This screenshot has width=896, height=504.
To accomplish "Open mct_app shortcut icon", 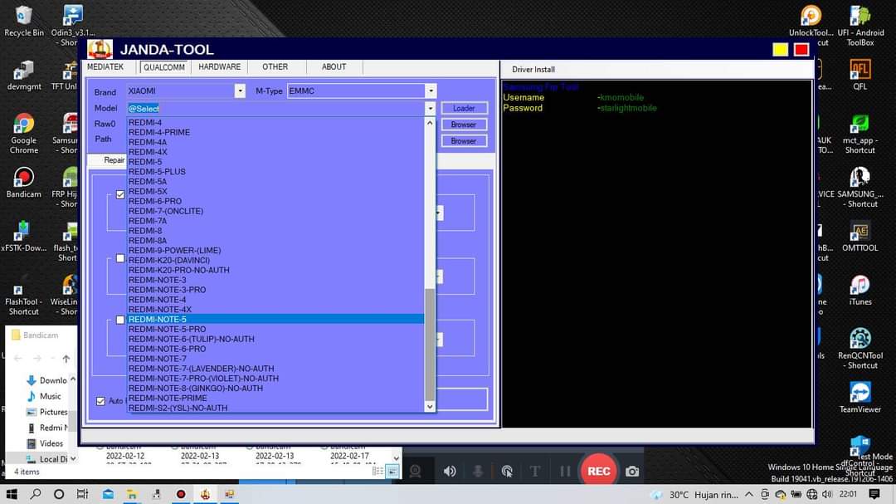I will point(860,134).
